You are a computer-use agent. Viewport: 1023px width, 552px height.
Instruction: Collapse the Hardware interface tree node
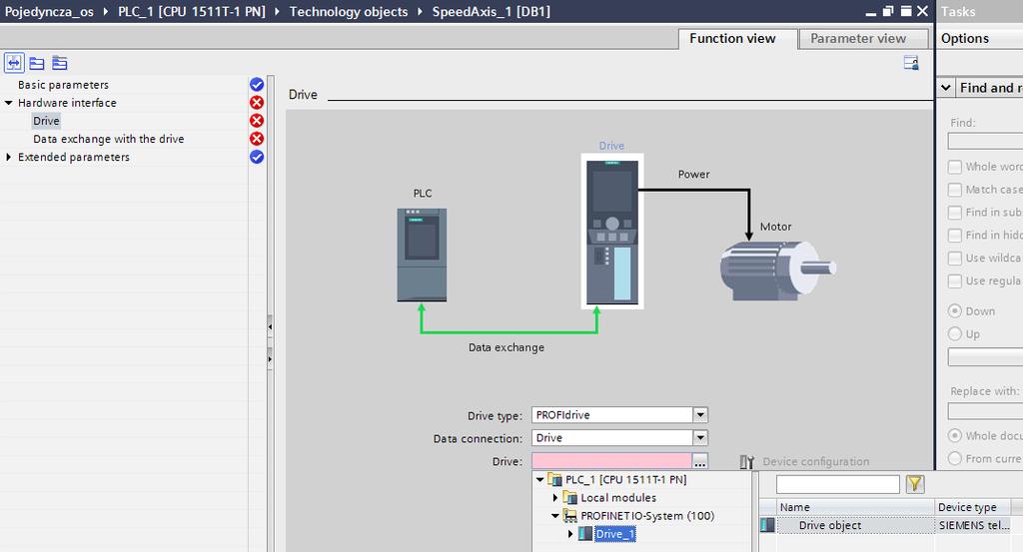8,103
